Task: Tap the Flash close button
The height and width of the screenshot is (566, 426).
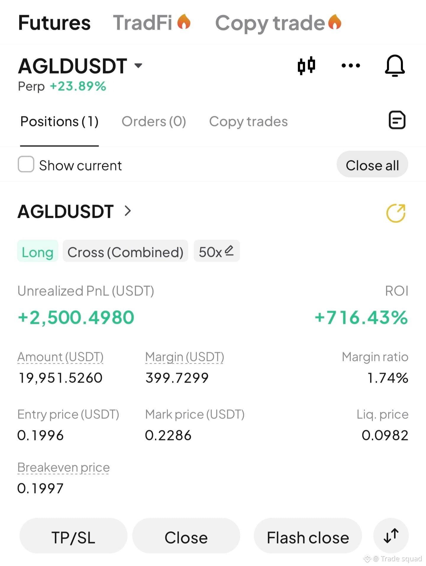Action: coord(308,536)
